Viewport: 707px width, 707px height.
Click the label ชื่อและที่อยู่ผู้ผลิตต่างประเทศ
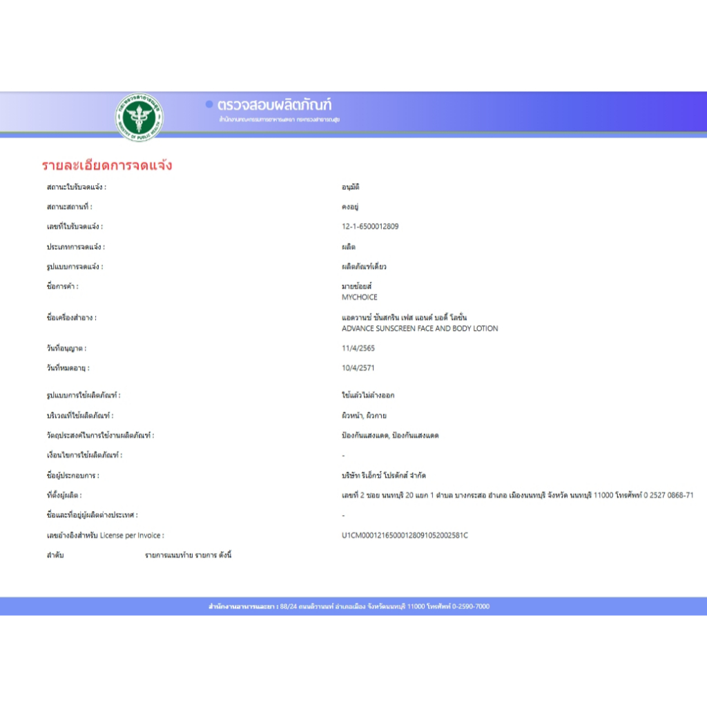(93, 515)
